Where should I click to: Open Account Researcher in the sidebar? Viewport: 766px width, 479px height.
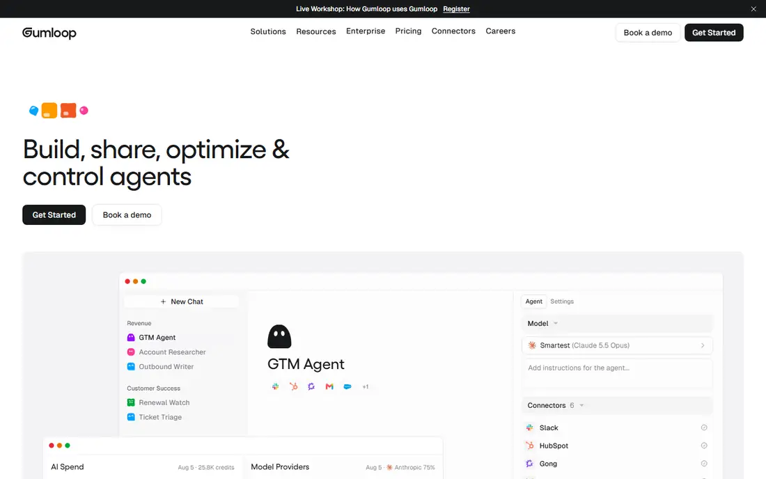point(172,352)
